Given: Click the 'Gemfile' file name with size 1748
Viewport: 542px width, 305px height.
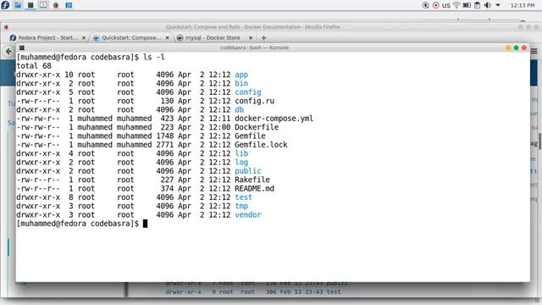Looking at the screenshot, I should click(x=250, y=136).
